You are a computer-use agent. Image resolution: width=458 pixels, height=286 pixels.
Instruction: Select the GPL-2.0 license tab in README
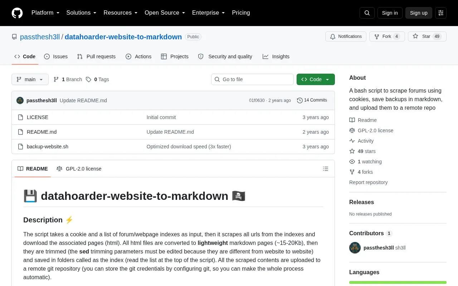(79, 169)
